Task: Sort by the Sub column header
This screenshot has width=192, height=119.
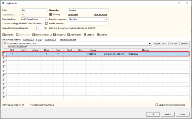Action: click(x=12, y=50)
